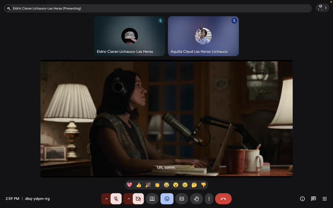Screen dimensions: 333x208
Task: Click meeting code dbq-ydpm-irg
Action: pos(37,199)
